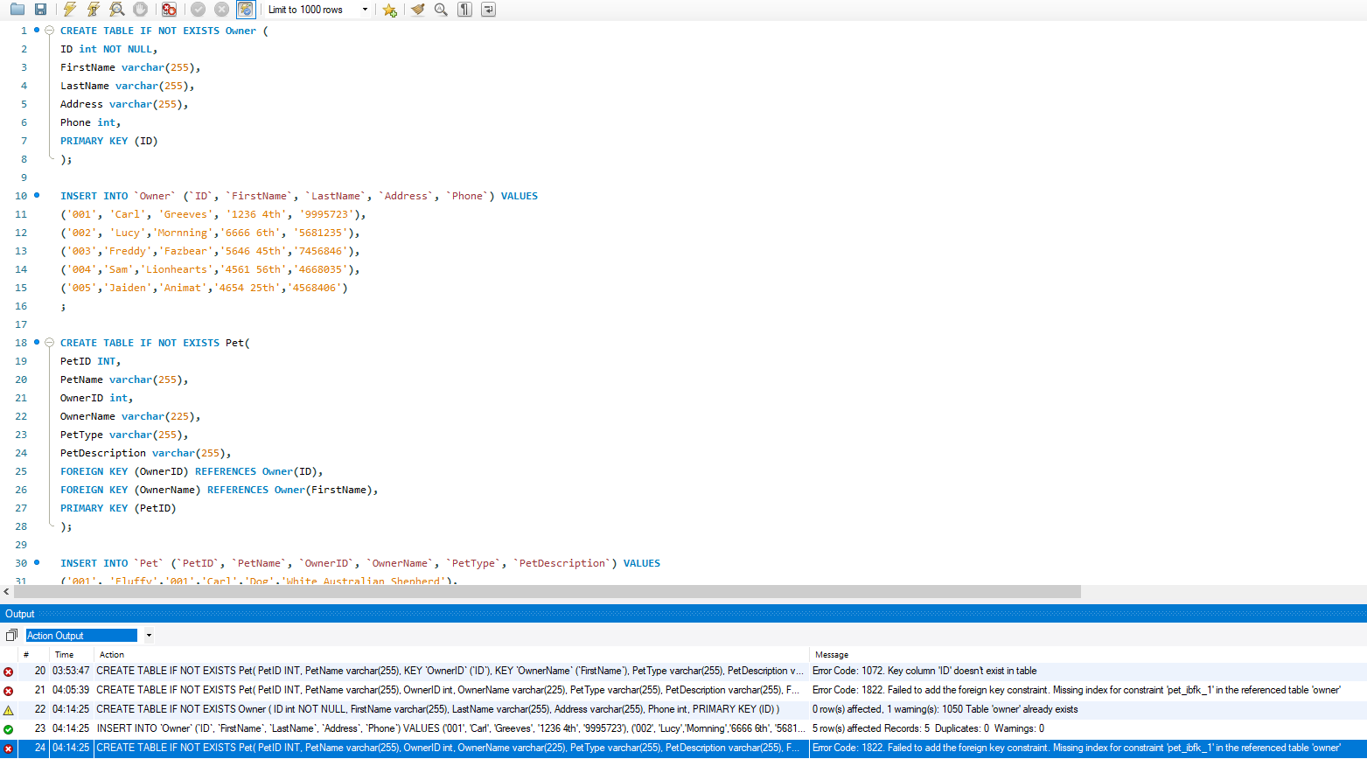Click the horizontal scrollbar of the editor
1367x759 pixels.
(547, 592)
